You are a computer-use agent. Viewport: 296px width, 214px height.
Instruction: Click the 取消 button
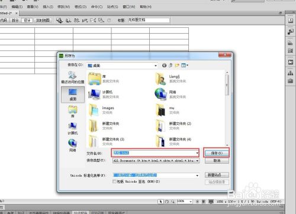(217, 161)
